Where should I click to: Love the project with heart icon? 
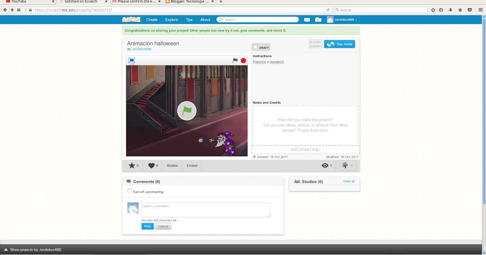[x=151, y=166]
